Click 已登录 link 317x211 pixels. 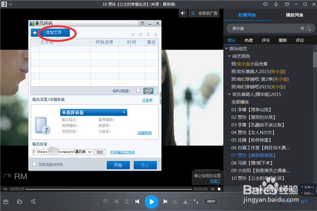point(147,100)
